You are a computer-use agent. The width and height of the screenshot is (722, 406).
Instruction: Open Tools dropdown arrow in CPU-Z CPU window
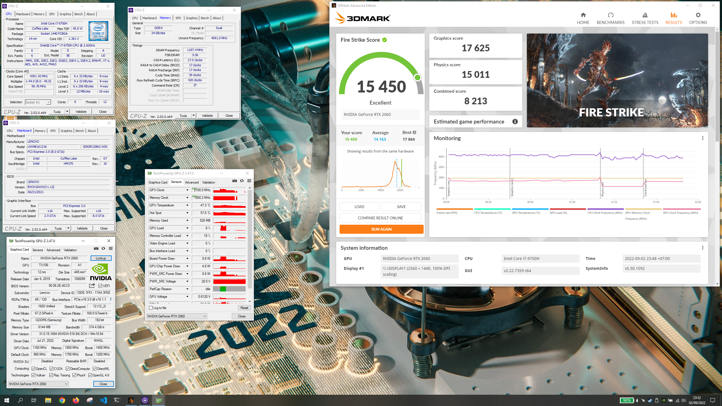coord(67,112)
